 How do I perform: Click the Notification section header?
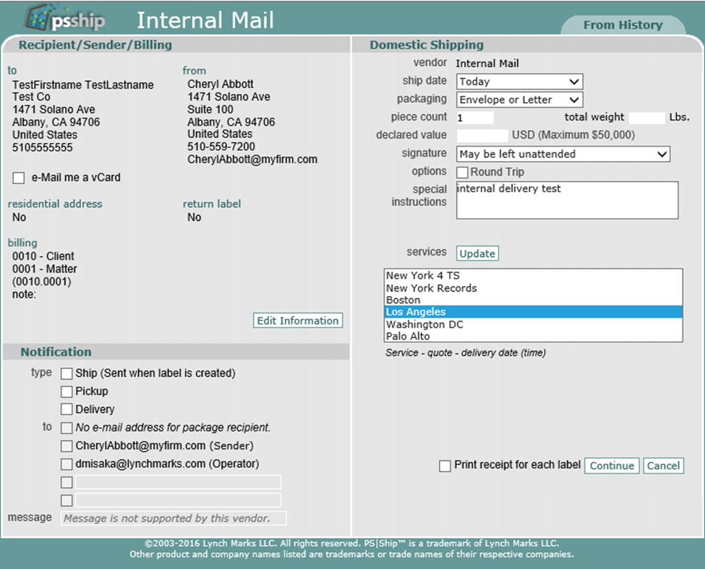(56, 352)
